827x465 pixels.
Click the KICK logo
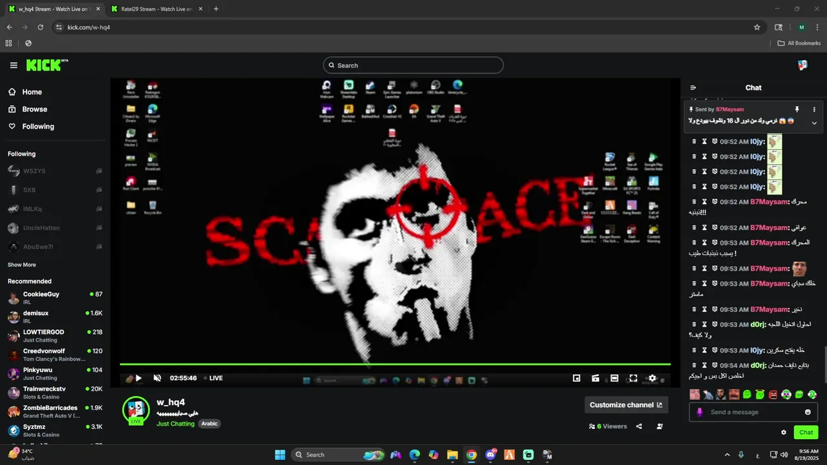[47, 65]
